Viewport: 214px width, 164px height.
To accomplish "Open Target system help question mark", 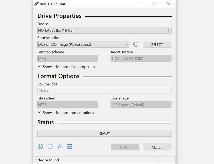I will tap(173, 58).
